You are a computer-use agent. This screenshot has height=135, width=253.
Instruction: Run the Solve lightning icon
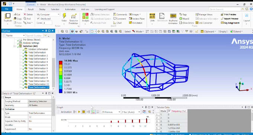[64, 16]
